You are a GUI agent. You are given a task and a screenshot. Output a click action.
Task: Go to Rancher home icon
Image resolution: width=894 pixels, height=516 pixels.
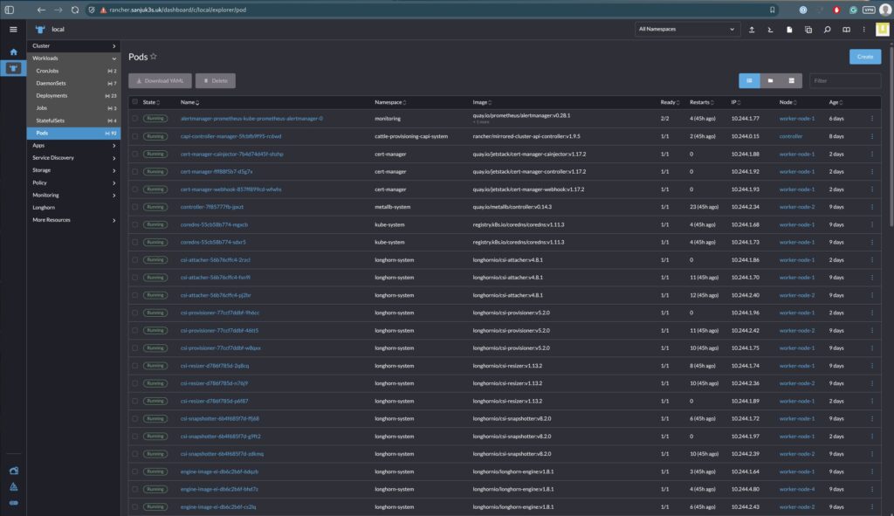13,52
